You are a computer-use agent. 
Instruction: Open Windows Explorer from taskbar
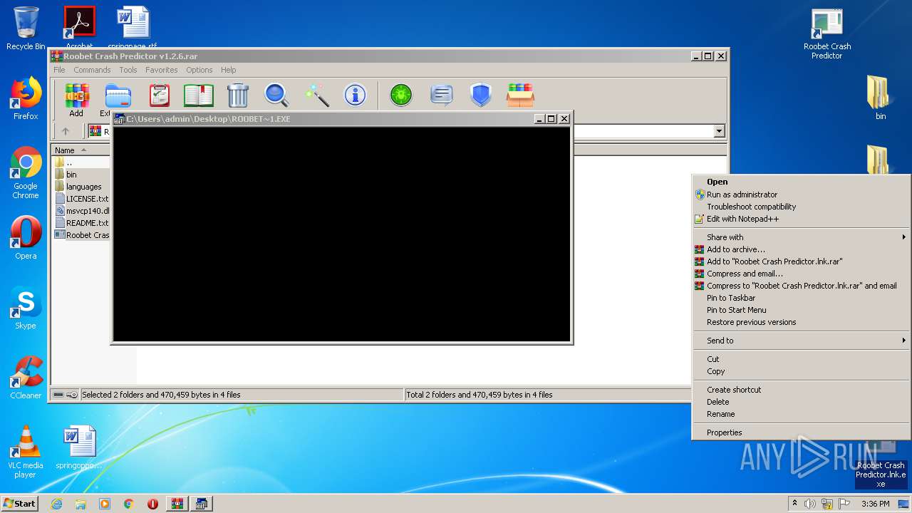point(81,504)
